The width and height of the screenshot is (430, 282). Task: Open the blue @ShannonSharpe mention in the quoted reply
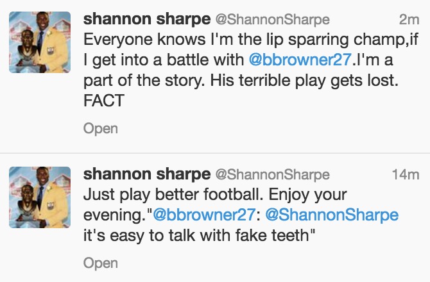coord(334,215)
